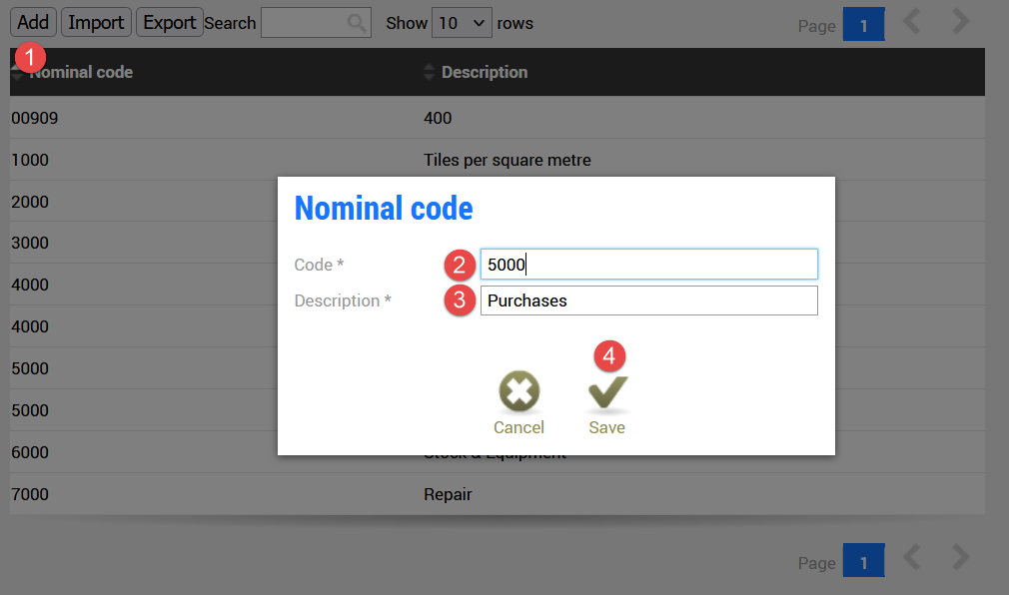
Task: Go to the previous page using the bottom arrow
Action: pos(912,558)
